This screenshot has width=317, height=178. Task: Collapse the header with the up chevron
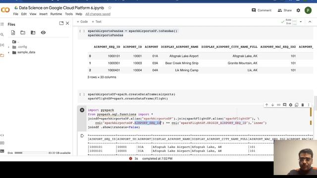tap(310, 22)
